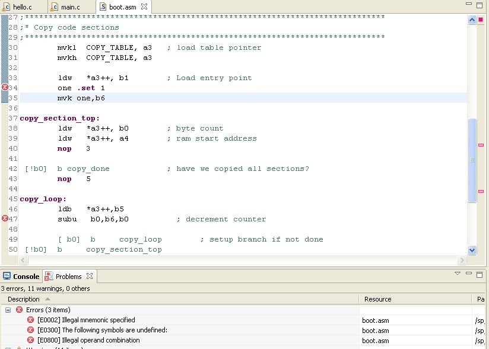
Task: Click the main.c tab file icon
Action: pos(54,7)
